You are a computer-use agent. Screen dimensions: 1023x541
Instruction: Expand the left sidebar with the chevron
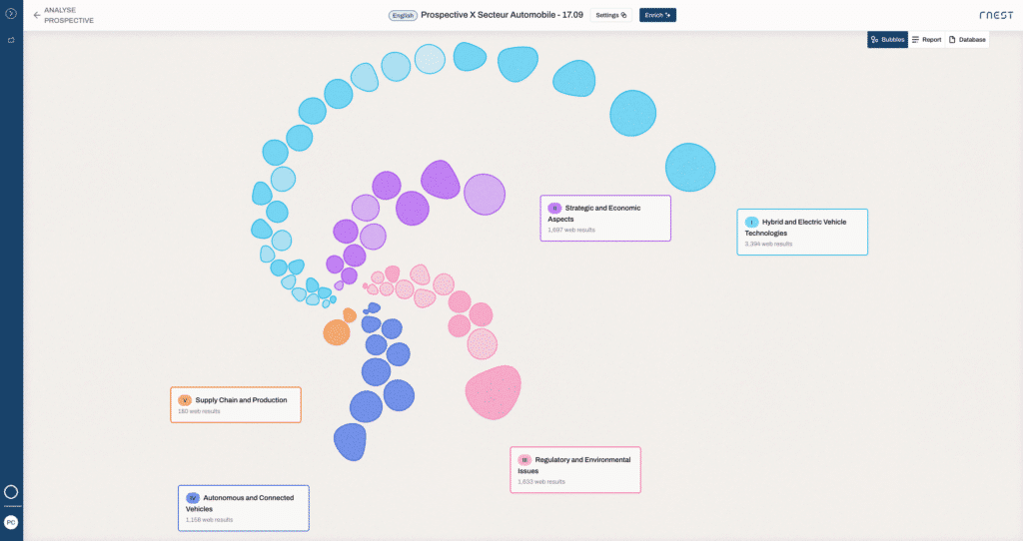click(11, 14)
